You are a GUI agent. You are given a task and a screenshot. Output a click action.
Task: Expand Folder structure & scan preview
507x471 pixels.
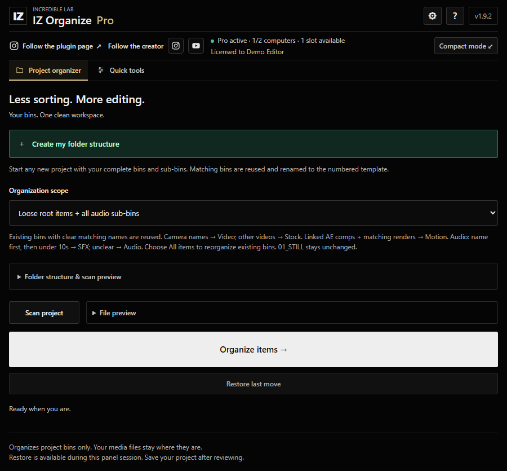(253, 277)
